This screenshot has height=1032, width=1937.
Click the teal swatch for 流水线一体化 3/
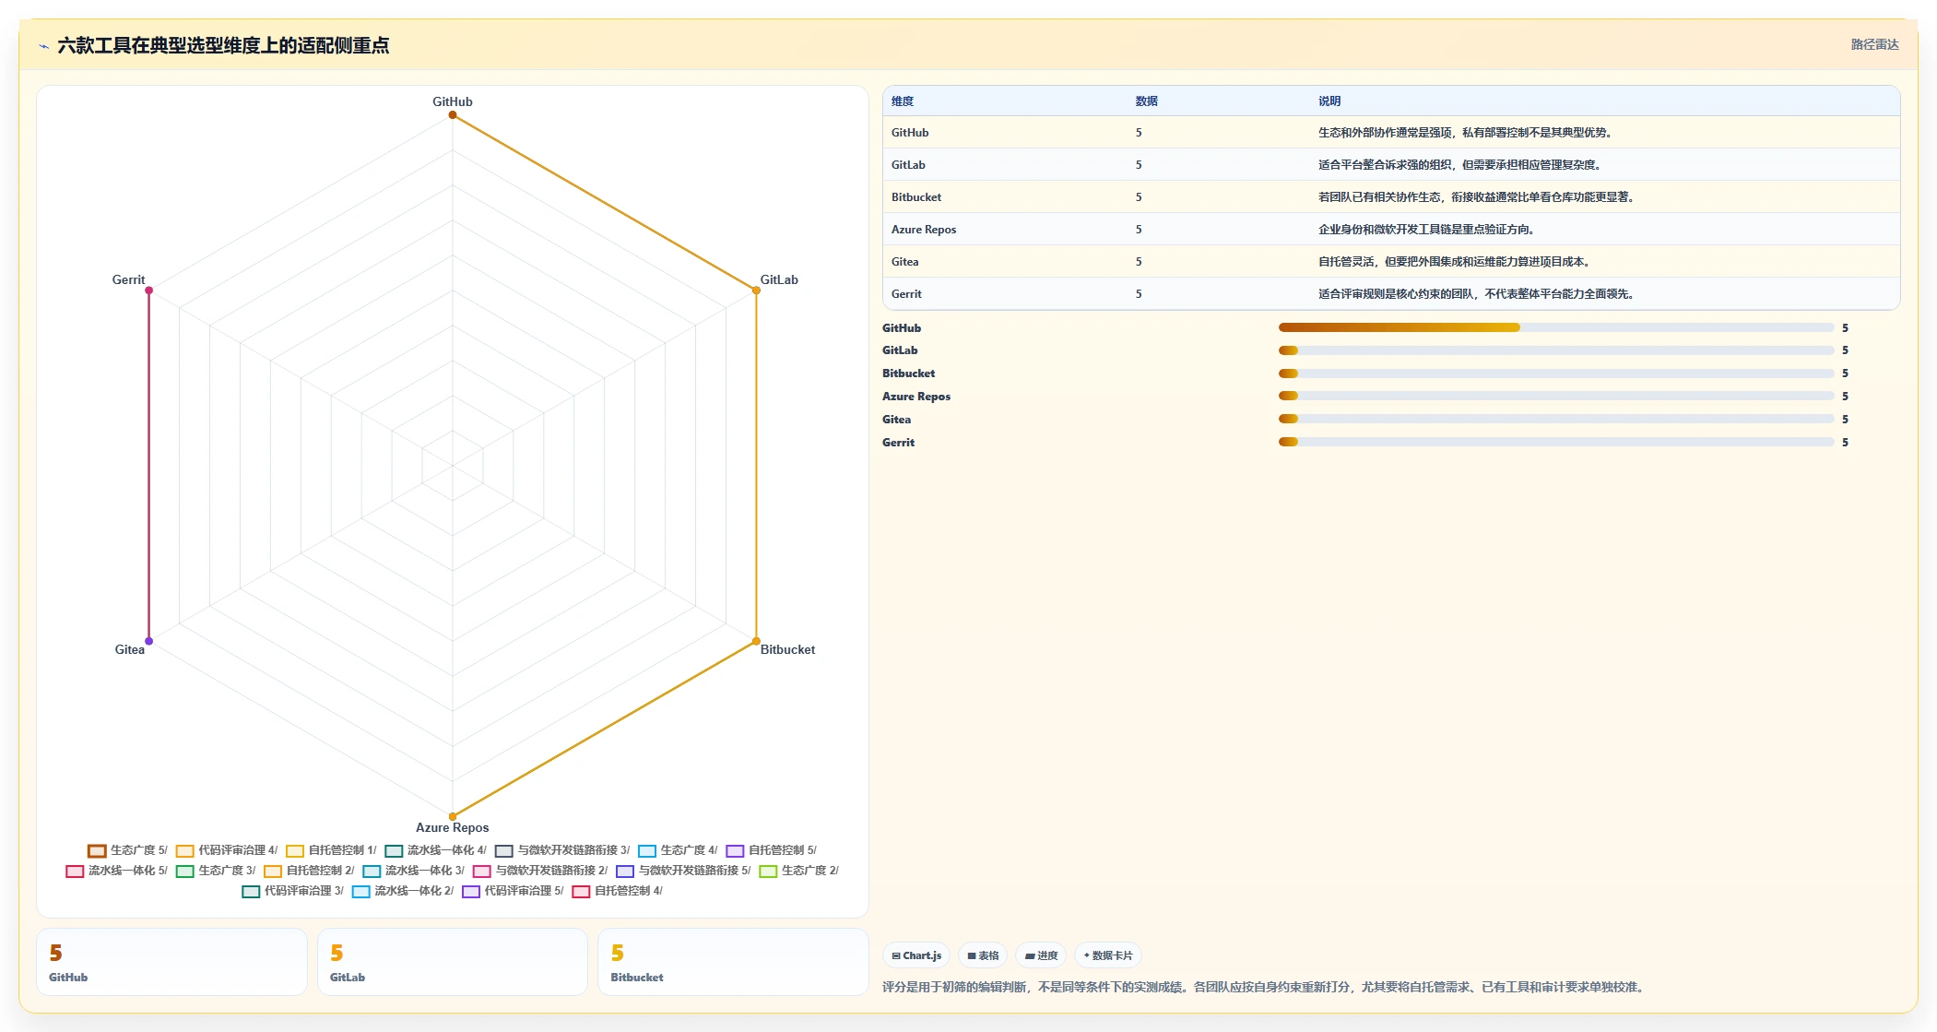click(x=372, y=871)
